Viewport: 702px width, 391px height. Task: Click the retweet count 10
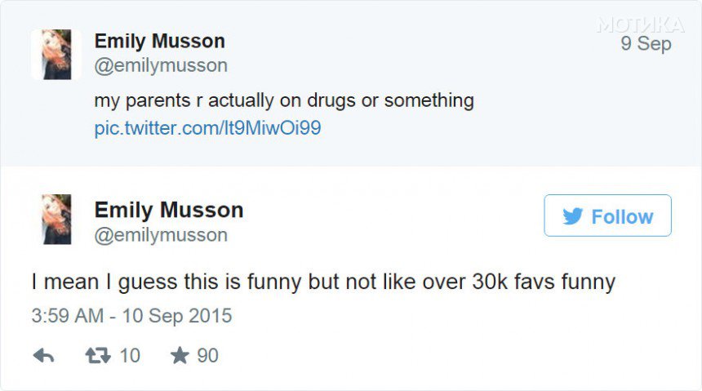[x=130, y=356]
